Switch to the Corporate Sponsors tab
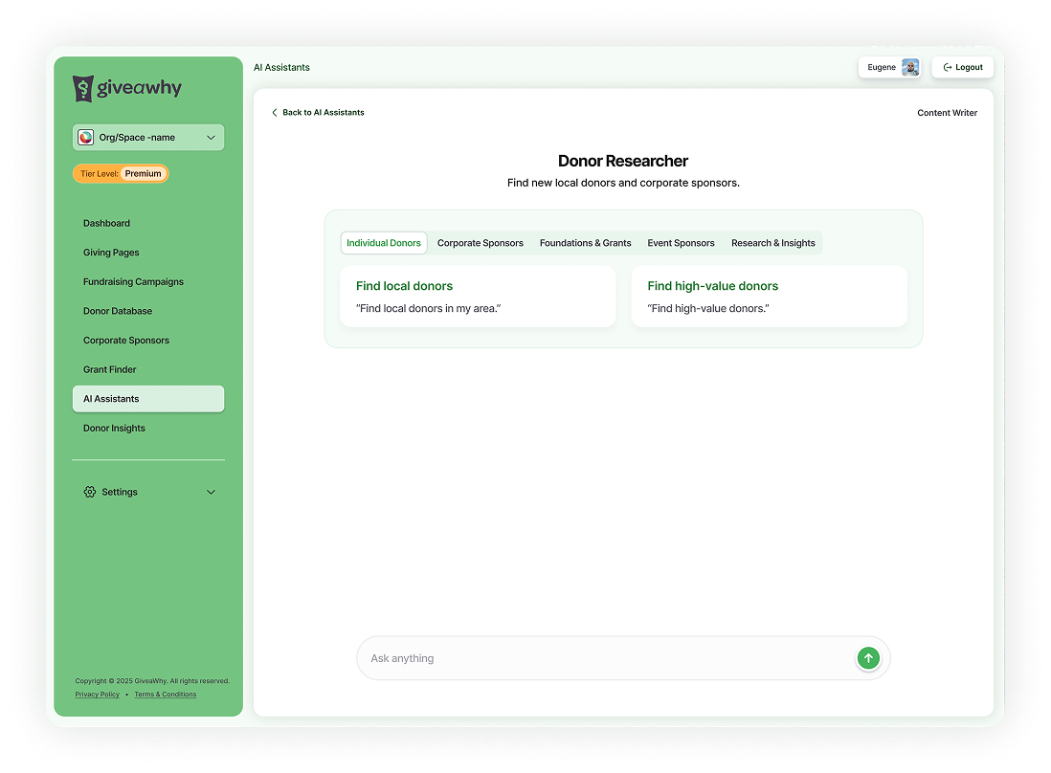The width and height of the screenshot is (1051, 773). (x=481, y=243)
